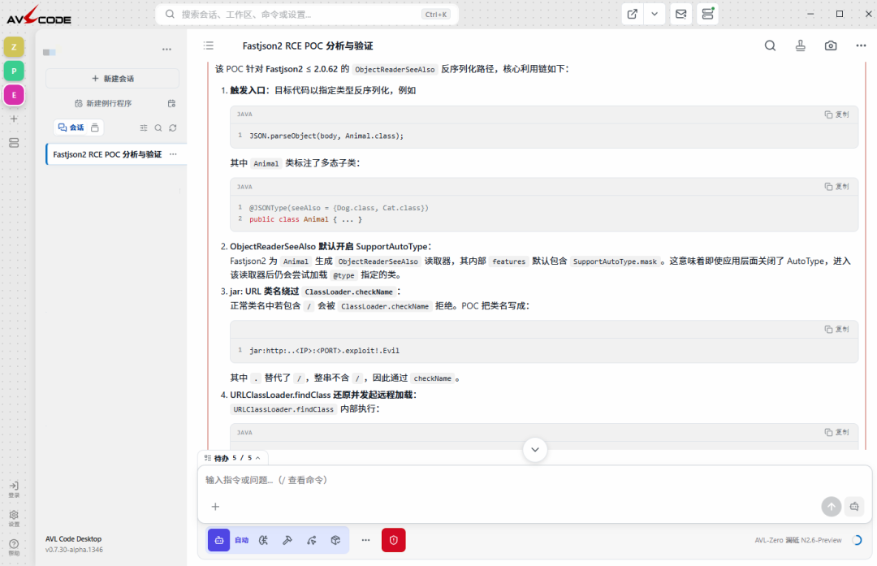Click the message input field
Screen dimensions: 877x566
tap(534, 480)
